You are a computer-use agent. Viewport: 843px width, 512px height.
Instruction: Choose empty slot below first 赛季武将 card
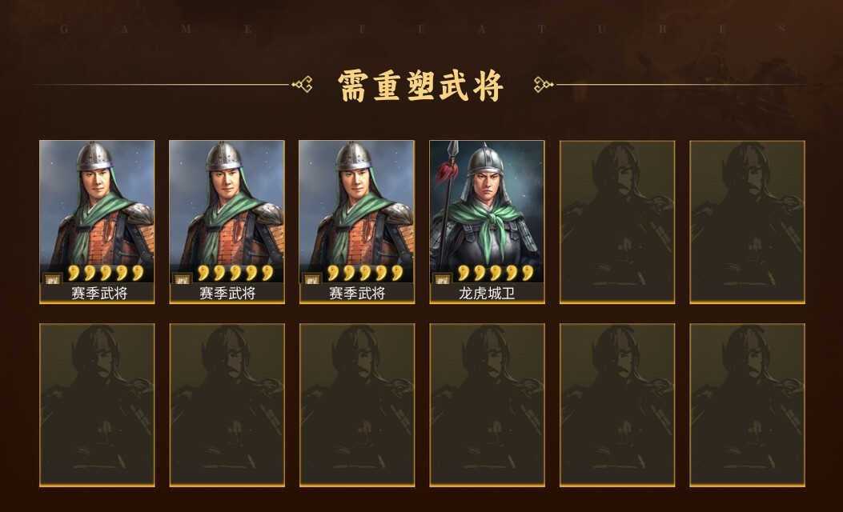(97, 405)
